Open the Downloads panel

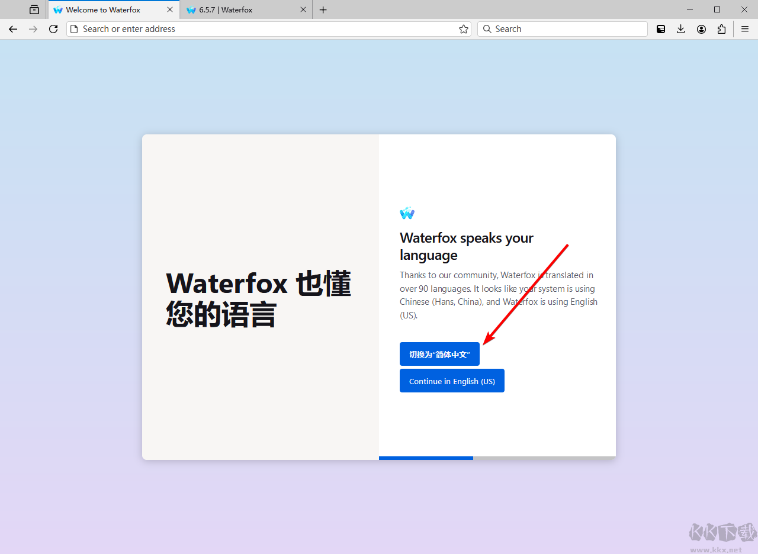coord(681,28)
